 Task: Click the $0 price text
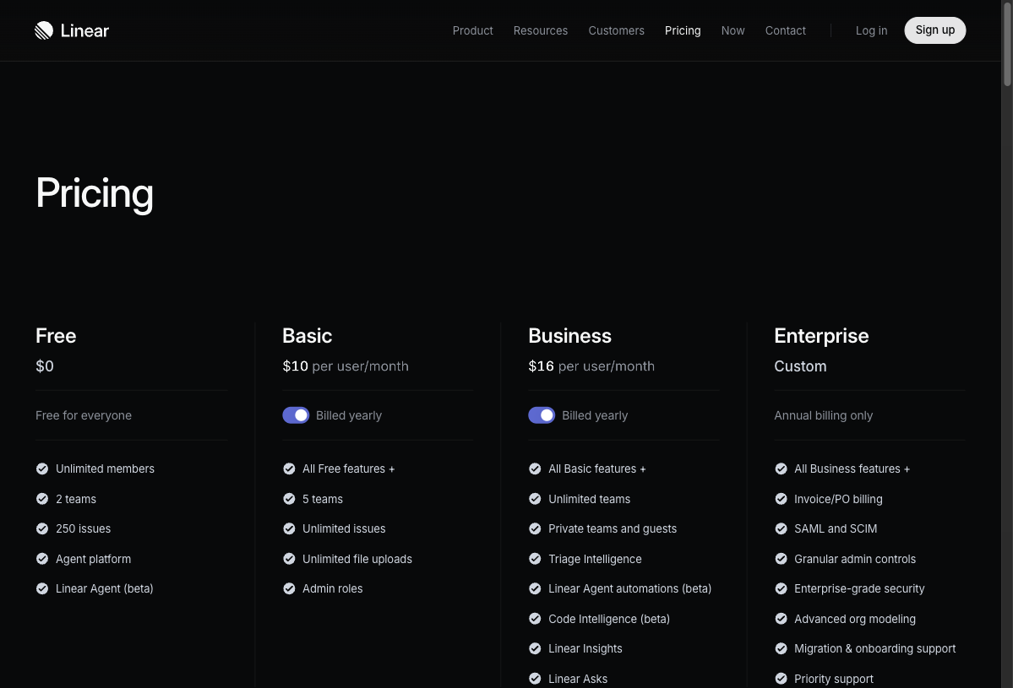click(x=45, y=366)
